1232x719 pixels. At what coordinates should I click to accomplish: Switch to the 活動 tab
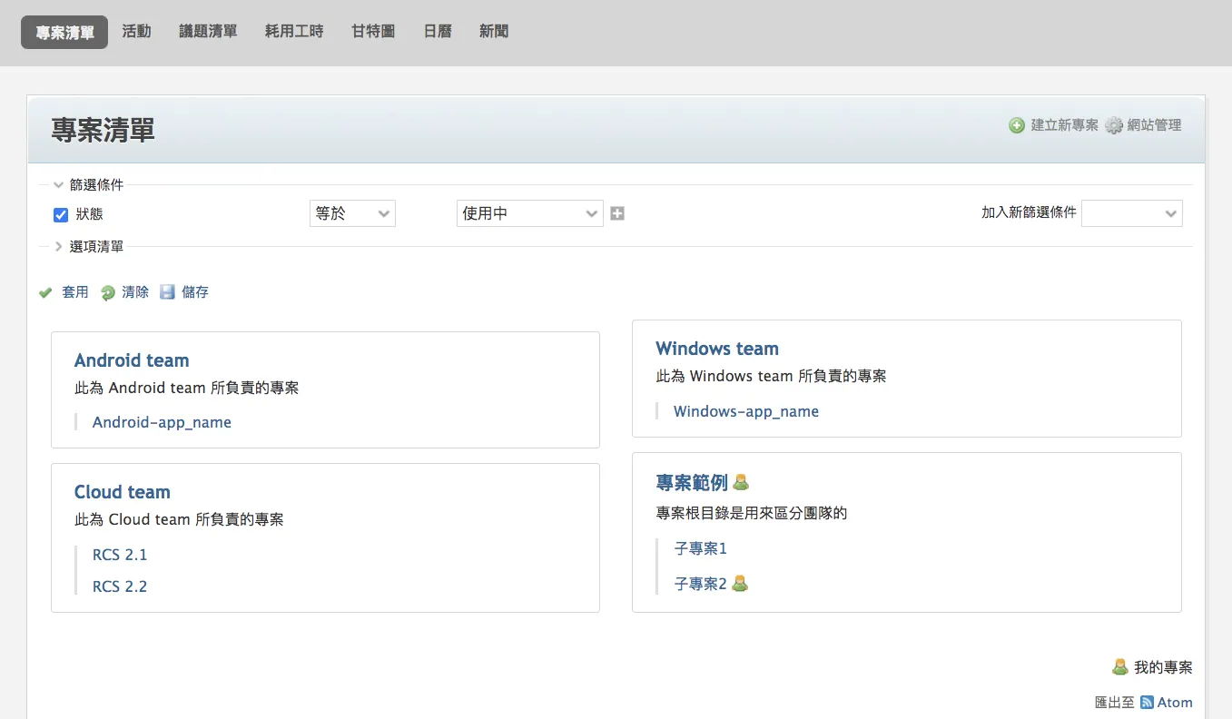[137, 32]
